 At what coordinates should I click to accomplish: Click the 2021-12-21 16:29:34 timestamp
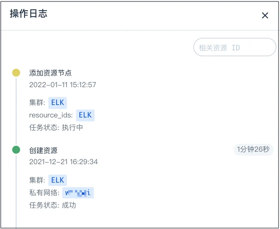point(64,162)
